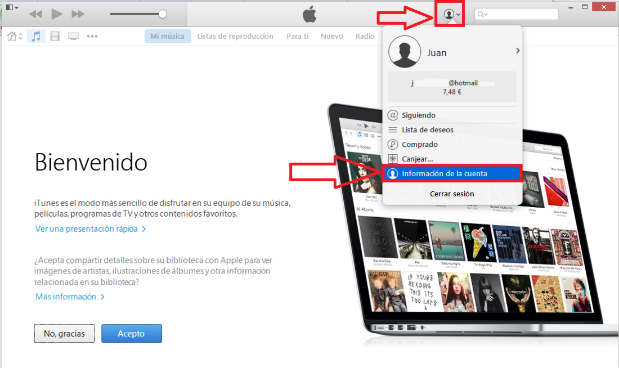Open the Más información link
The width and height of the screenshot is (619, 368).
[x=70, y=297]
